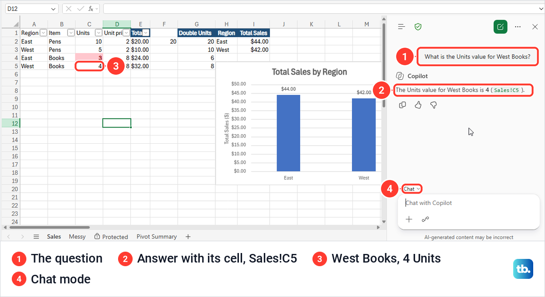Expand the fx function dropdown arrow
545x297 pixels.
point(97,9)
